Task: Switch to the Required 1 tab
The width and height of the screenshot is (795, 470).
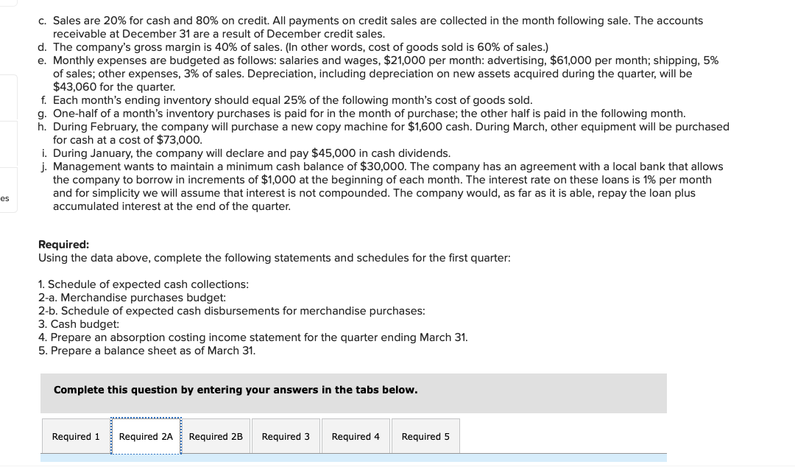Action: click(x=75, y=436)
